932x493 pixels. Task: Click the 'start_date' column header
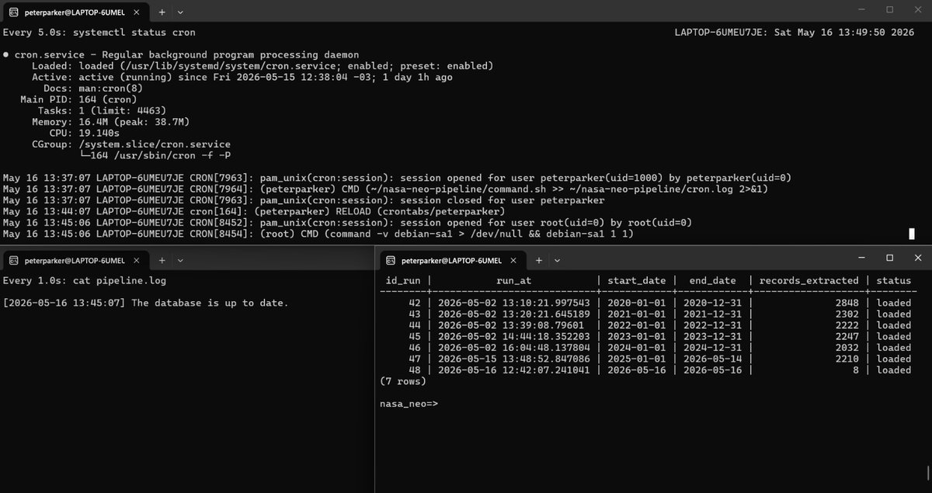tap(636, 280)
